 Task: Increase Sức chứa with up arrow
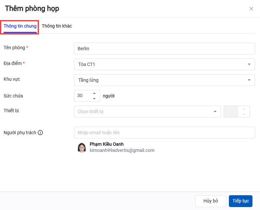tap(94, 93)
